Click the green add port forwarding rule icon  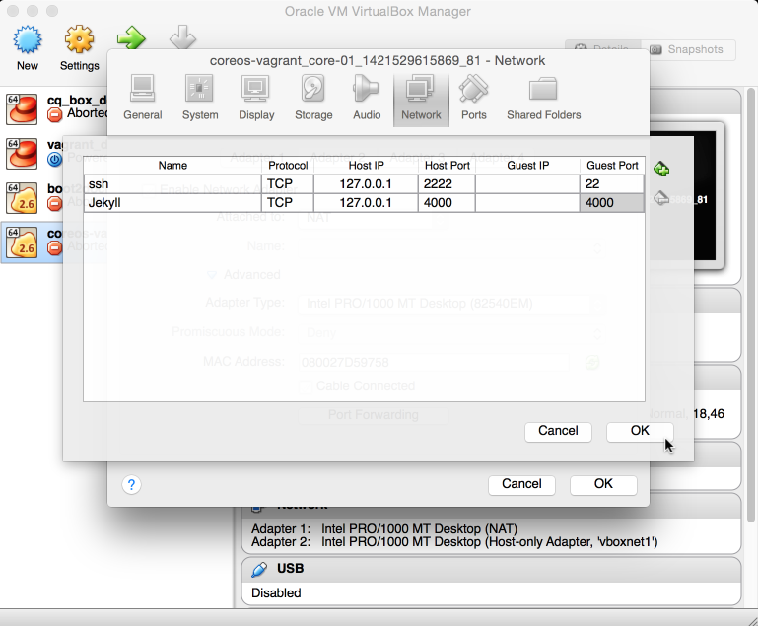click(x=661, y=169)
